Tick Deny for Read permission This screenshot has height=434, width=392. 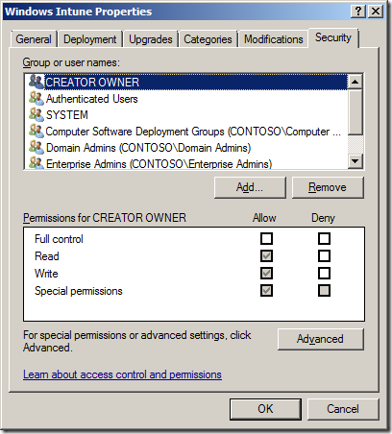point(324,255)
